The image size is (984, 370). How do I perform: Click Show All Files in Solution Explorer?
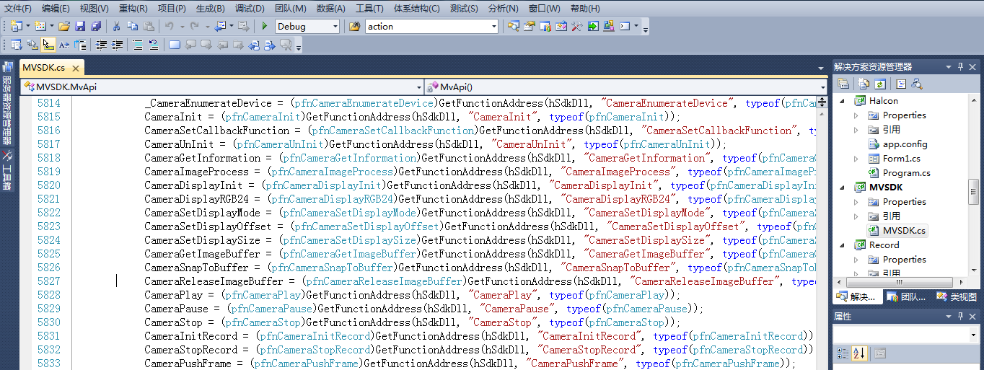coord(863,84)
